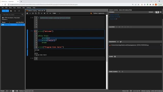Sort files by Last Modified column
This screenshot has width=163, height=92.
coord(20,22)
